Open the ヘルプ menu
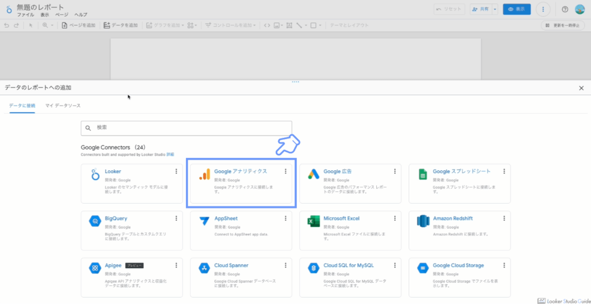591x304 pixels. point(81,14)
